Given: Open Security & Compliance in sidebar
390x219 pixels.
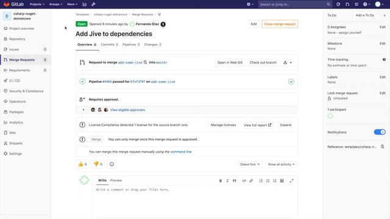Looking at the screenshot, I should [x=26, y=91].
